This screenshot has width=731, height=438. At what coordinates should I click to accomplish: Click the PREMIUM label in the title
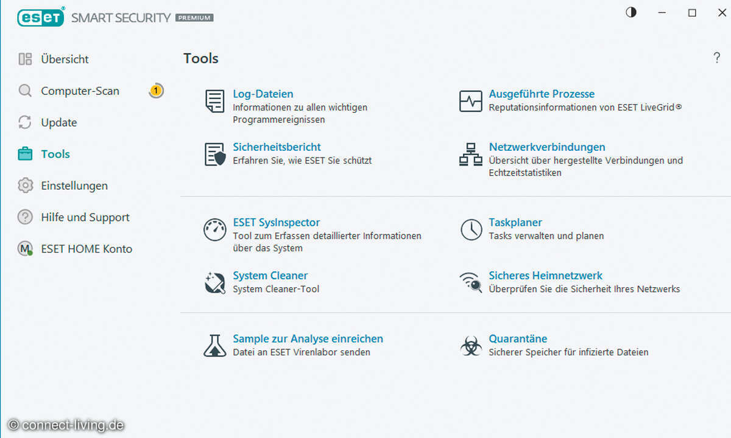point(194,18)
